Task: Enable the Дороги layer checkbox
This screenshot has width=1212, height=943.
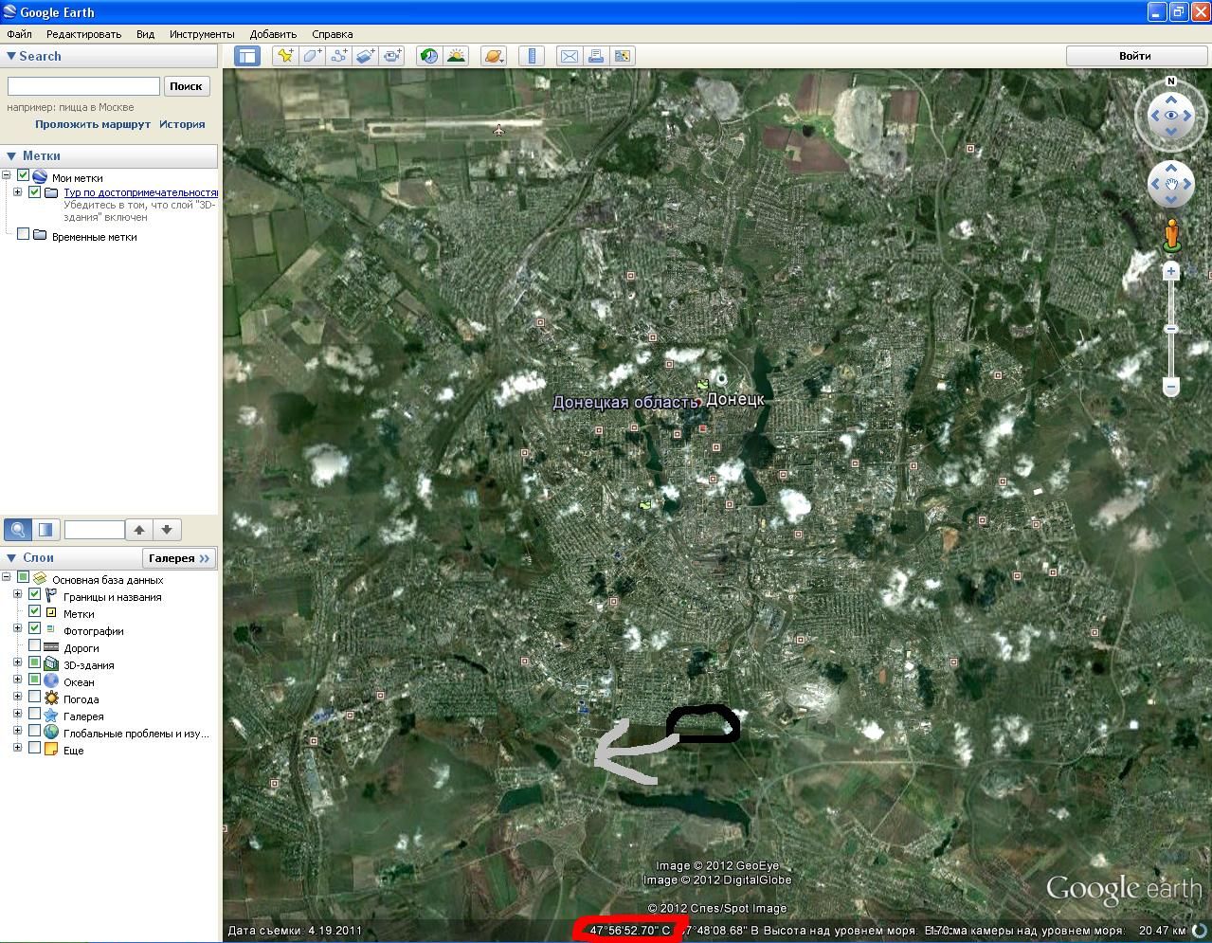Action: 34,646
